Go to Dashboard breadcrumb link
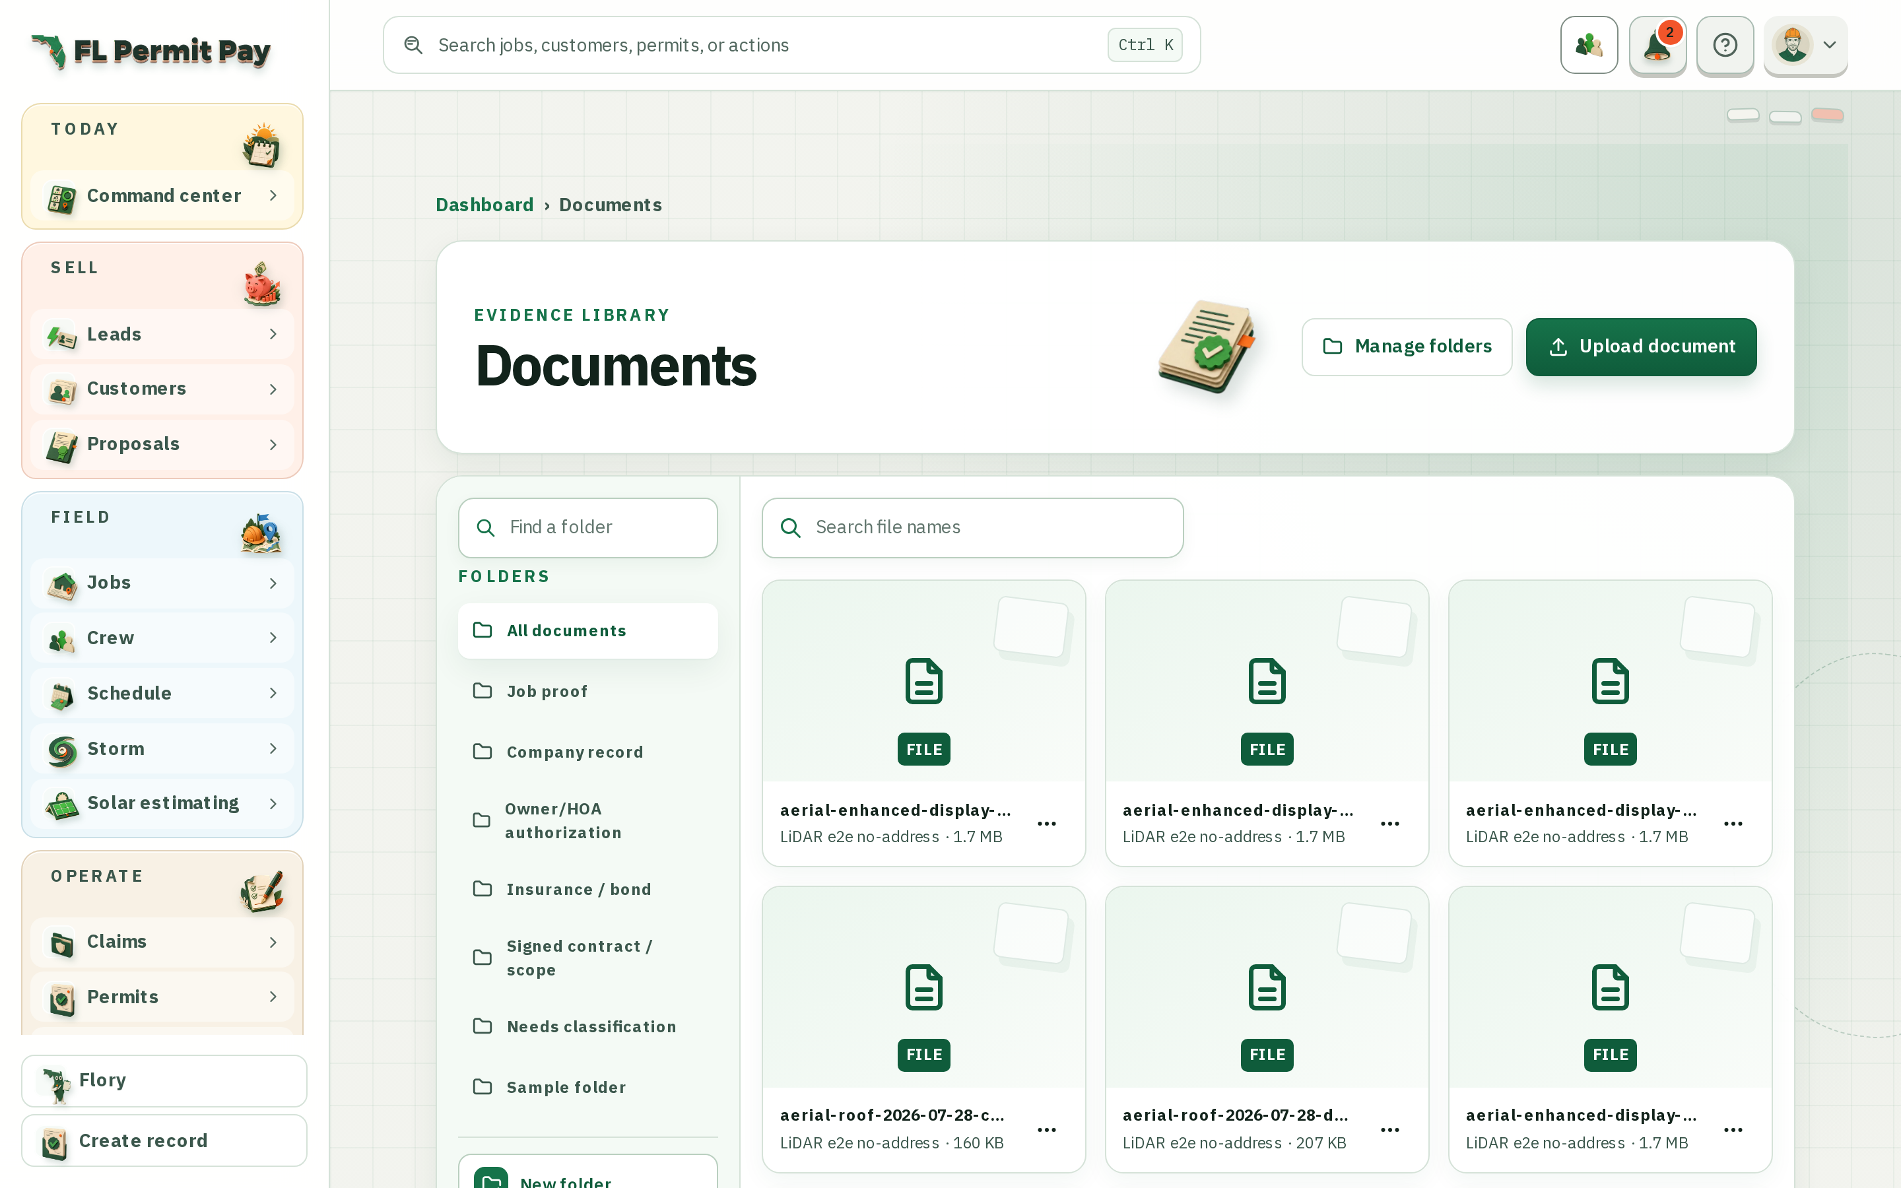Image resolution: width=1901 pixels, height=1188 pixels. (x=484, y=205)
